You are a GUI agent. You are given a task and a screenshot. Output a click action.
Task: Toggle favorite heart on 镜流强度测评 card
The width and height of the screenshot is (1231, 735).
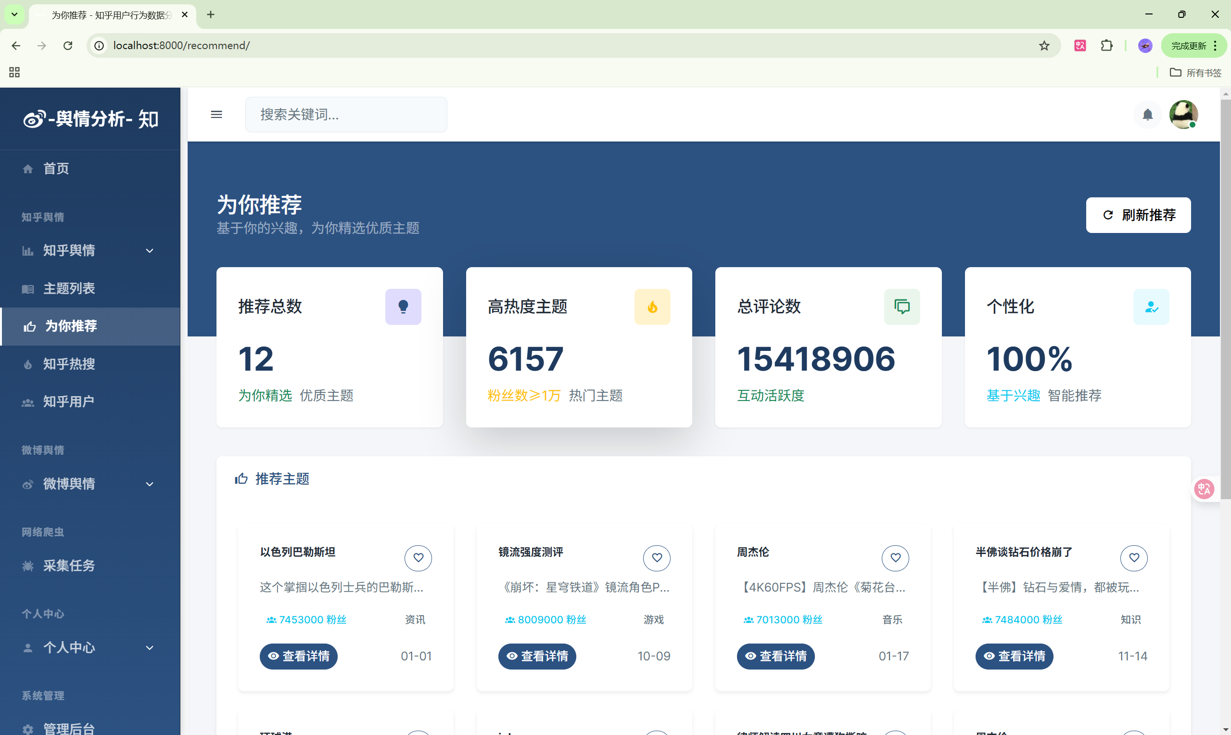pyautogui.click(x=656, y=558)
